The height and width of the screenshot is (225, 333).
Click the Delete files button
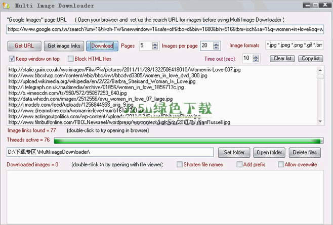305,152
